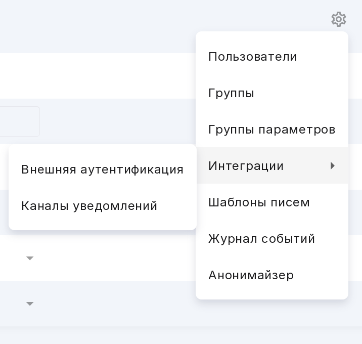Open Группы параметров

point(271,130)
